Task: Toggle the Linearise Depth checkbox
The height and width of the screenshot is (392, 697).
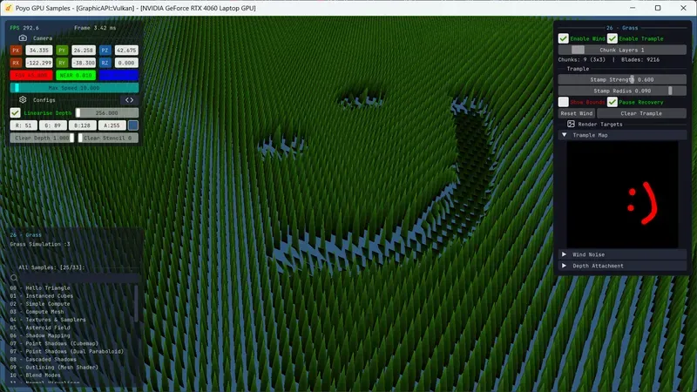Action: point(15,113)
